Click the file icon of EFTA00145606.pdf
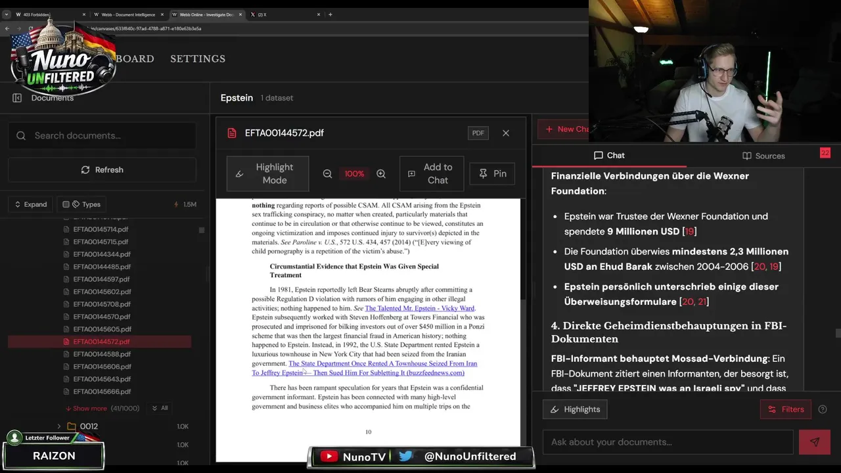The width and height of the screenshot is (841, 473). [66, 367]
